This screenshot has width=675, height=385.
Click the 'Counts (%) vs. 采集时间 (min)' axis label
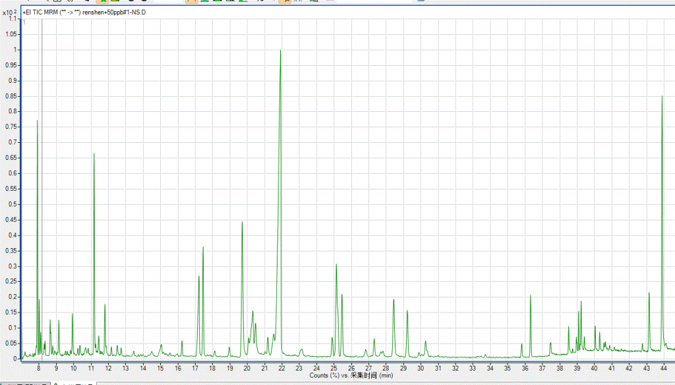pyautogui.click(x=351, y=375)
